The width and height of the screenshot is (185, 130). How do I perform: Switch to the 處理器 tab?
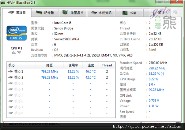click(17, 13)
